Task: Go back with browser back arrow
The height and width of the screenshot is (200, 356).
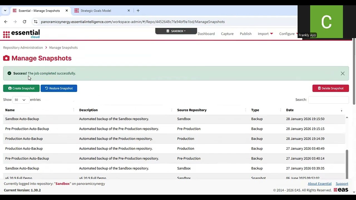Action: (6, 22)
